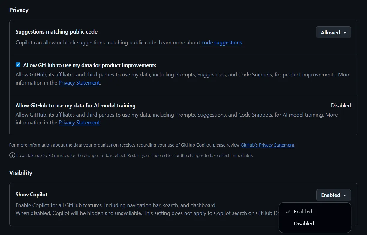Click the 'Allow GitHub to use my data for product improvements' label
367x235 pixels.
tap(90, 65)
